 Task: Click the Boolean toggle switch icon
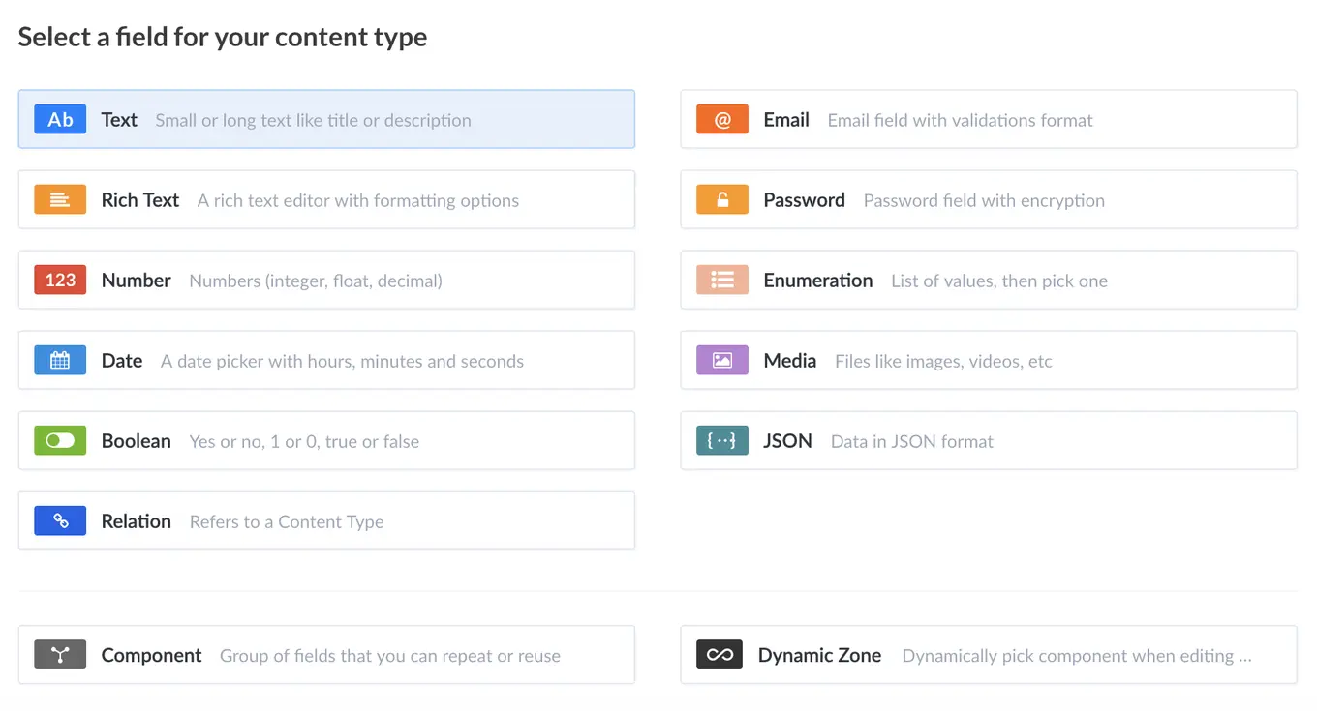[x=60, y=440]
